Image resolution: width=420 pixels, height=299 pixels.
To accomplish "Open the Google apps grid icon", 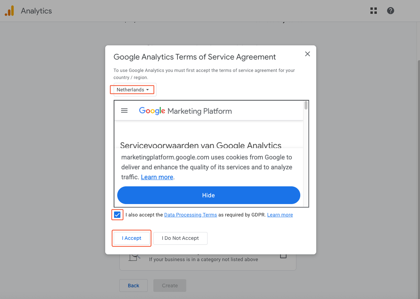I will pyautogui.click(x=373, y=11).
